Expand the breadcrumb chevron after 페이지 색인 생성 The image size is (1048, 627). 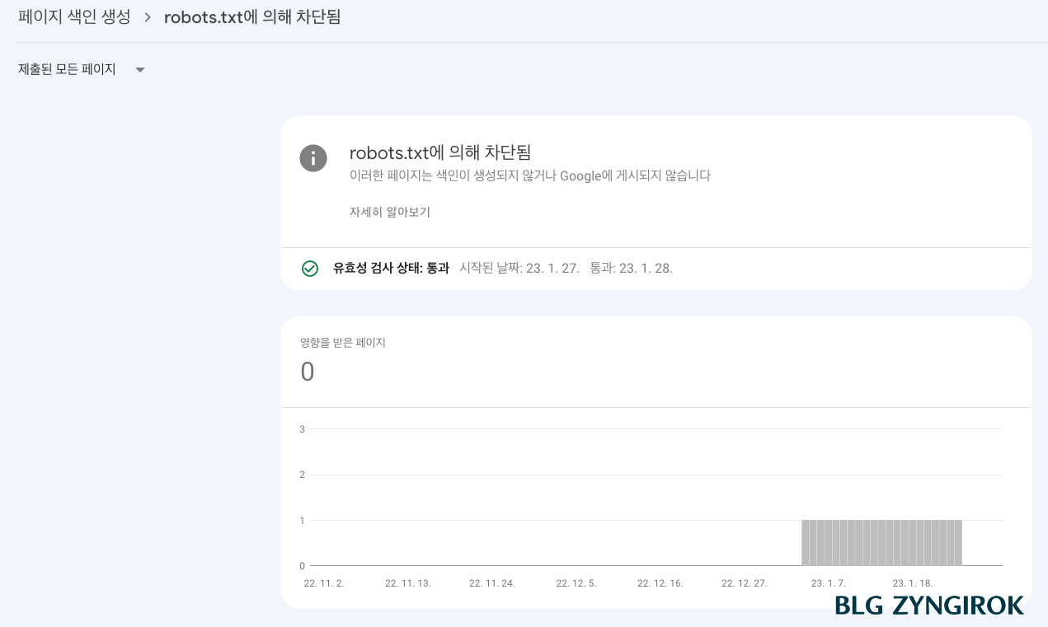click(147, 16)
